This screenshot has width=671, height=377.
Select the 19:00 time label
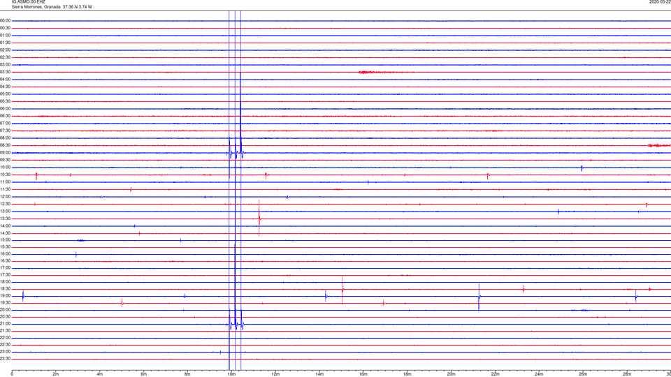5,296
